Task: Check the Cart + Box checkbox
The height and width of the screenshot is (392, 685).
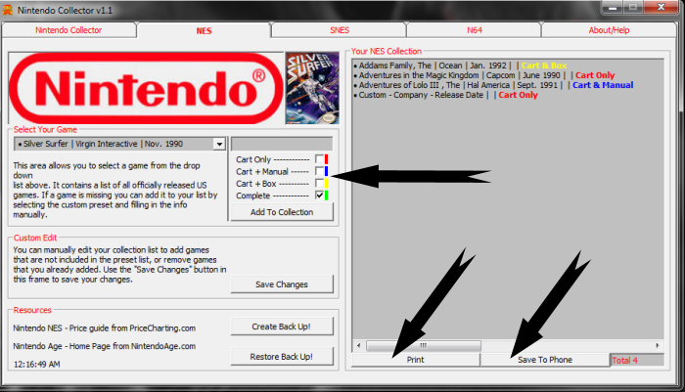Action: (319, 184)
